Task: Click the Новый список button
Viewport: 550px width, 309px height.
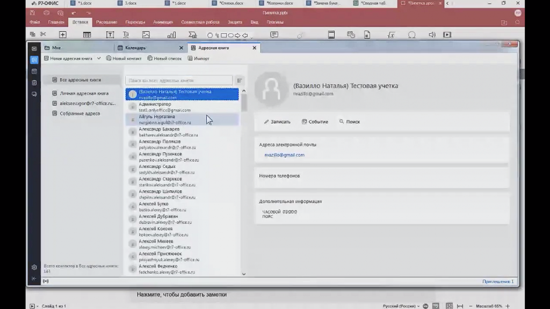Action: [x=164, y=58]
